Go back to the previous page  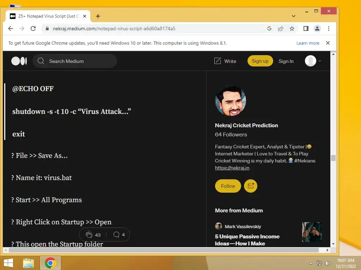tap(11, 28)
